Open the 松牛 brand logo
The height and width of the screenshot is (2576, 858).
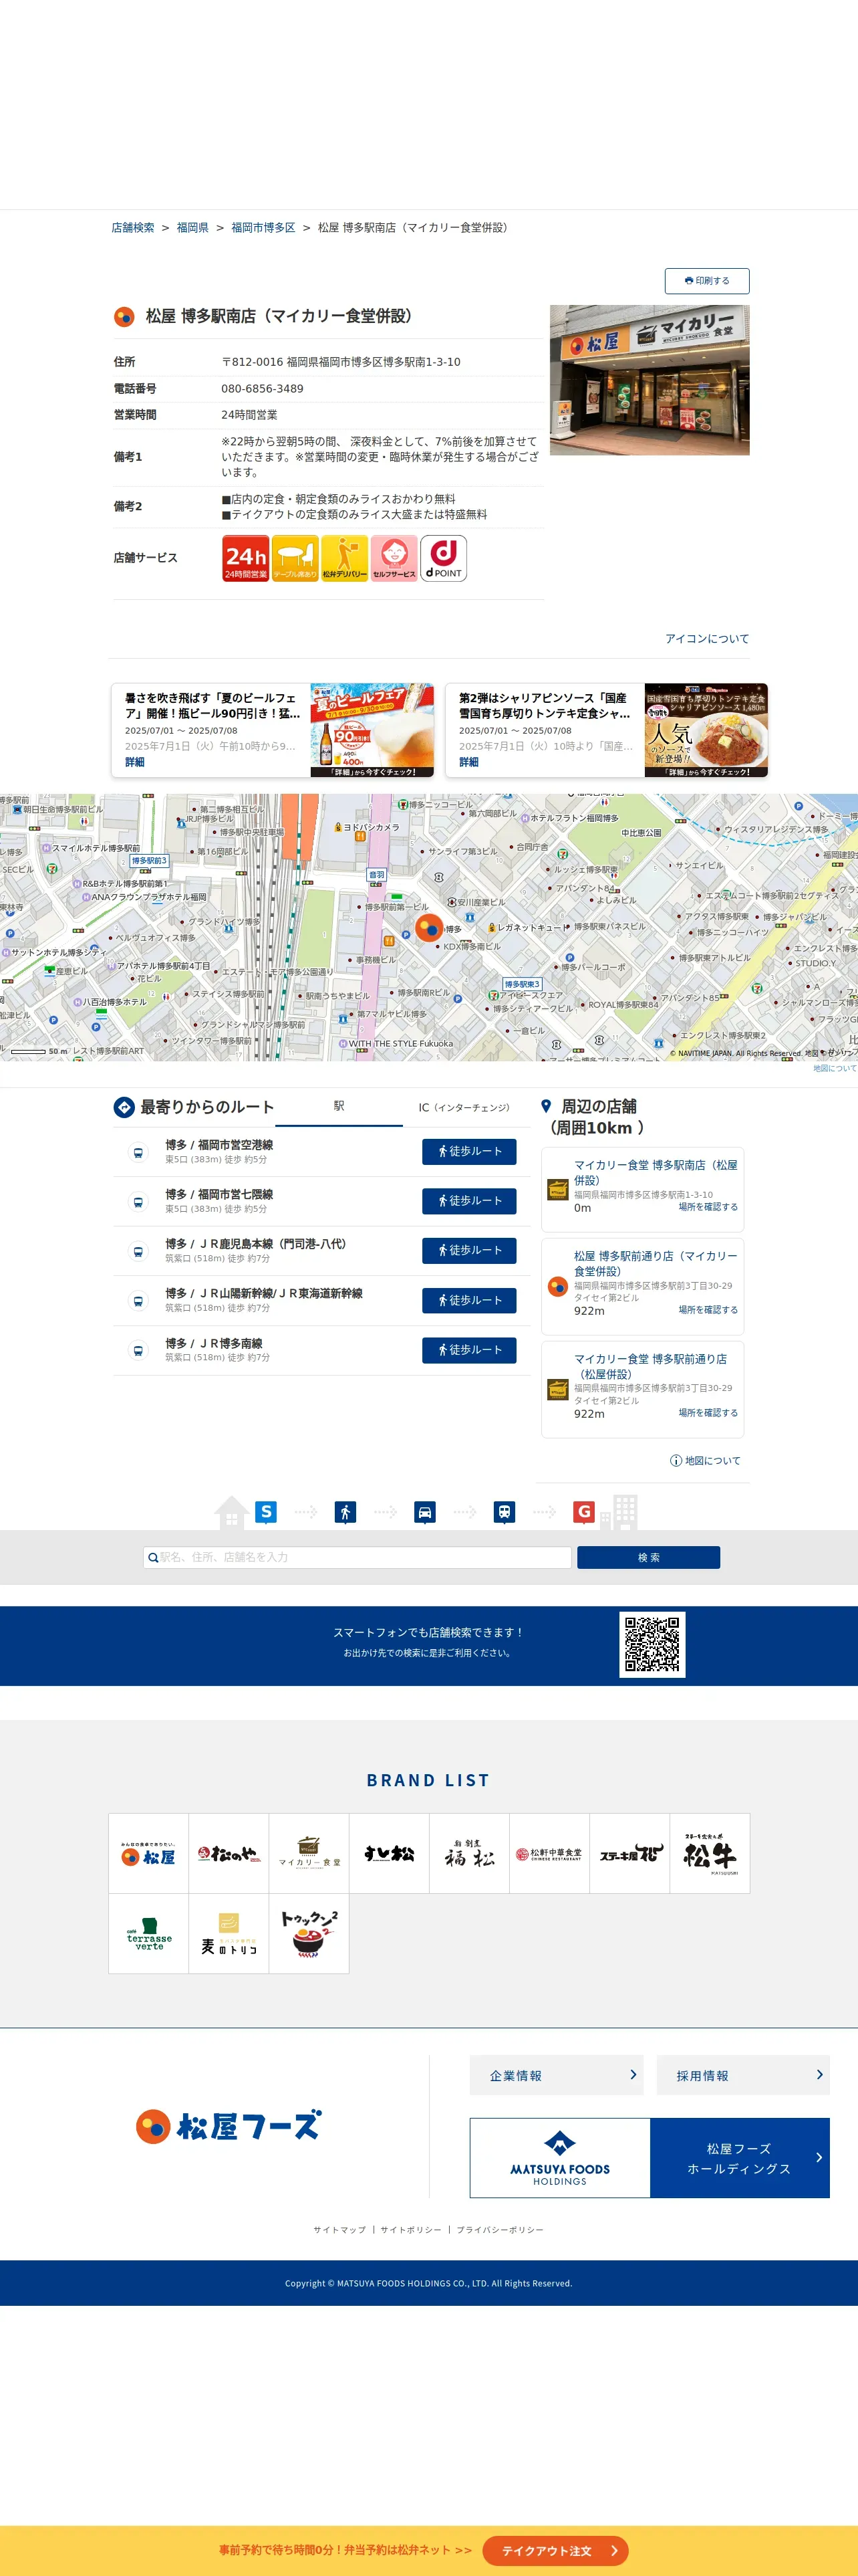tap(709, 1853)
